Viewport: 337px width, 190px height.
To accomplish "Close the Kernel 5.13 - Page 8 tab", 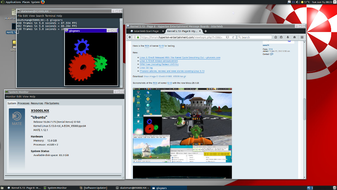I will 200,31.
